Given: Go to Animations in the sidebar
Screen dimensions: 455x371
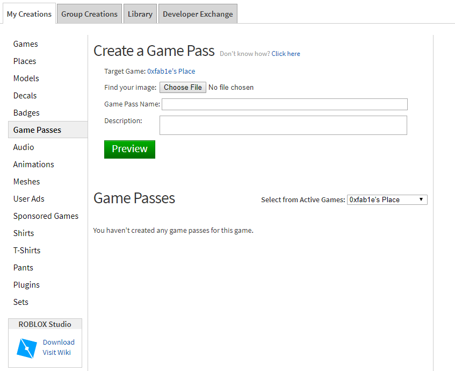Looking at the screenshot, I should point(34,164).
